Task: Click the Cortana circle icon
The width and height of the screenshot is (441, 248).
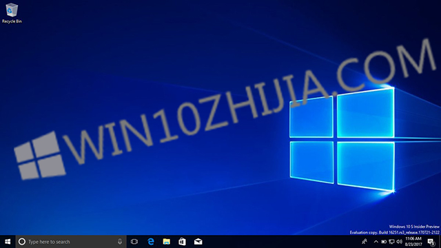Action: click(22, 242)
